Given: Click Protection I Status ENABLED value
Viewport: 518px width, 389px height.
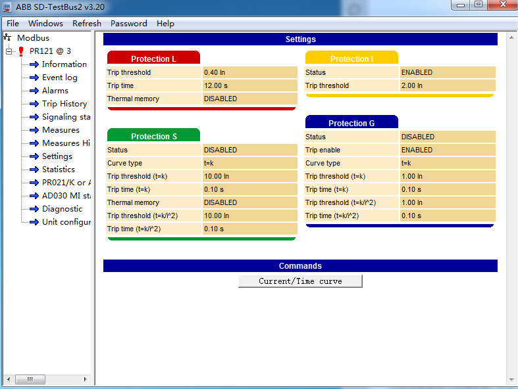Looking at the screenshot, I should (x=448, y=72).
